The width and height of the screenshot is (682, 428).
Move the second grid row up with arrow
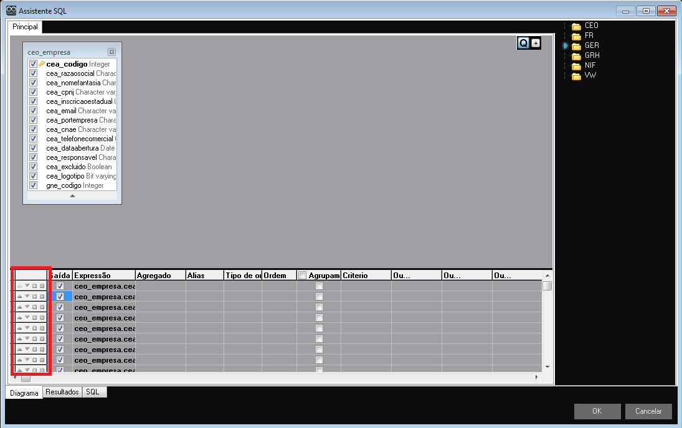point(19,297)
